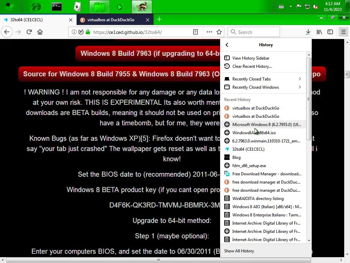Go back from the History panel

(x=227, y=45)
